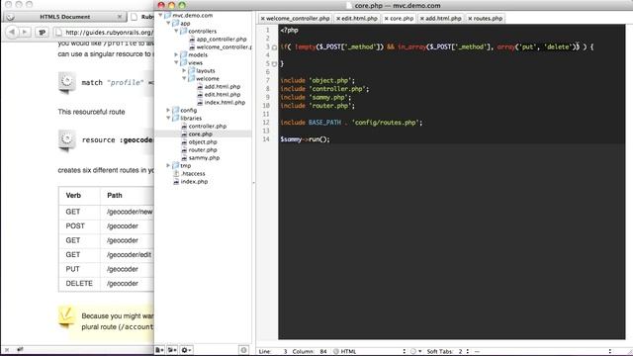Click the .htaccess file icon
This screenshot has height=356, width=633.
pos(176,174)
